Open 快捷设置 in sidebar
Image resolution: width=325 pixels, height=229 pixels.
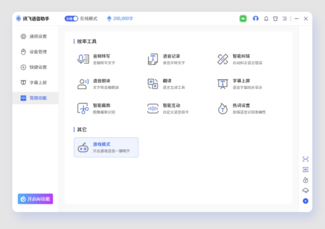(35, 67)
